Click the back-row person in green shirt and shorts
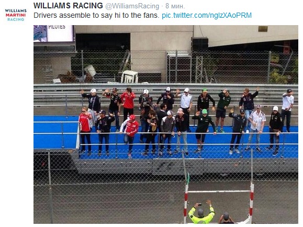Screen dimensions: 303x227 point(223,111)
